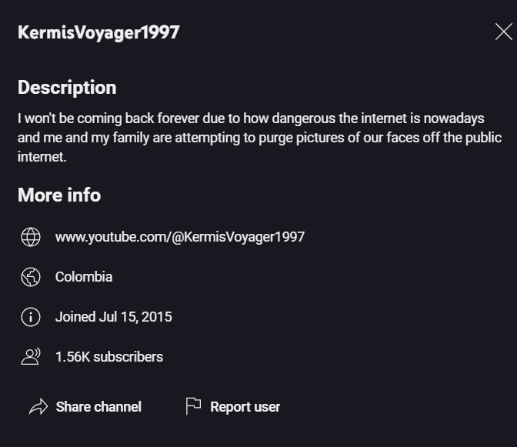
Task: Click the word "dangerous" in the description
Action: coord(303,118)
